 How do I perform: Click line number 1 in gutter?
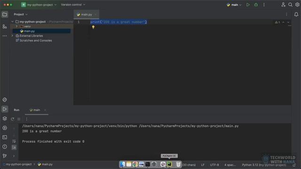click(x=79, y=22)
